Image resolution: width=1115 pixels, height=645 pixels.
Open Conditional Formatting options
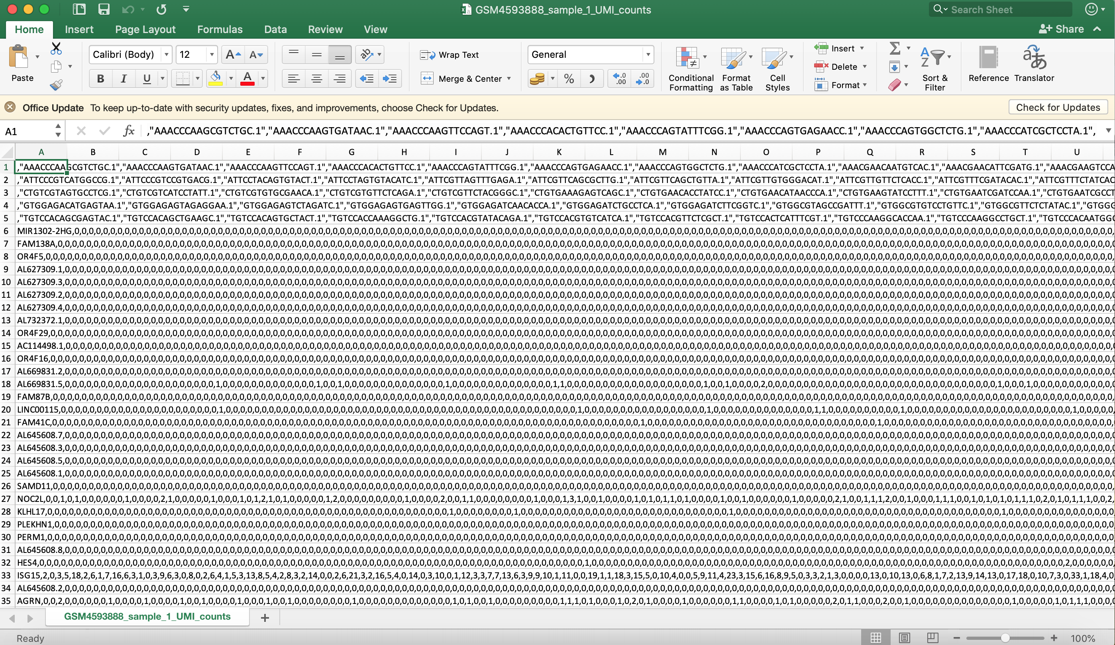(691, 69)
